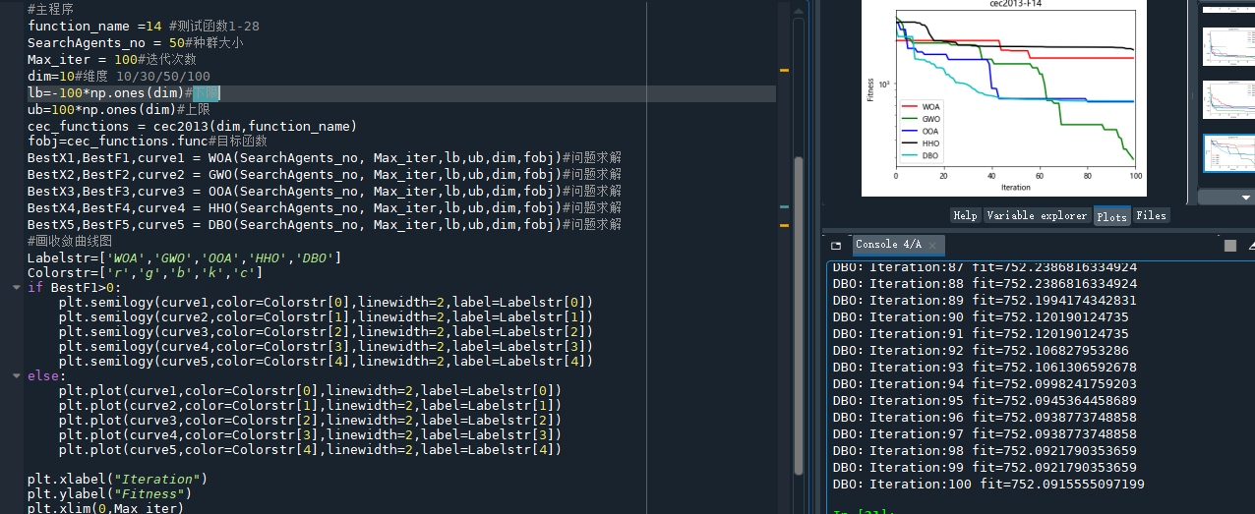Close the Console 4/A tab
The width and height of the screenshot is (1255, 514).
932,245
